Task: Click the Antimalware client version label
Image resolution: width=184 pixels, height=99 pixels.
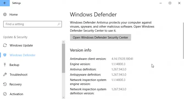Action: tap(88, 59)
